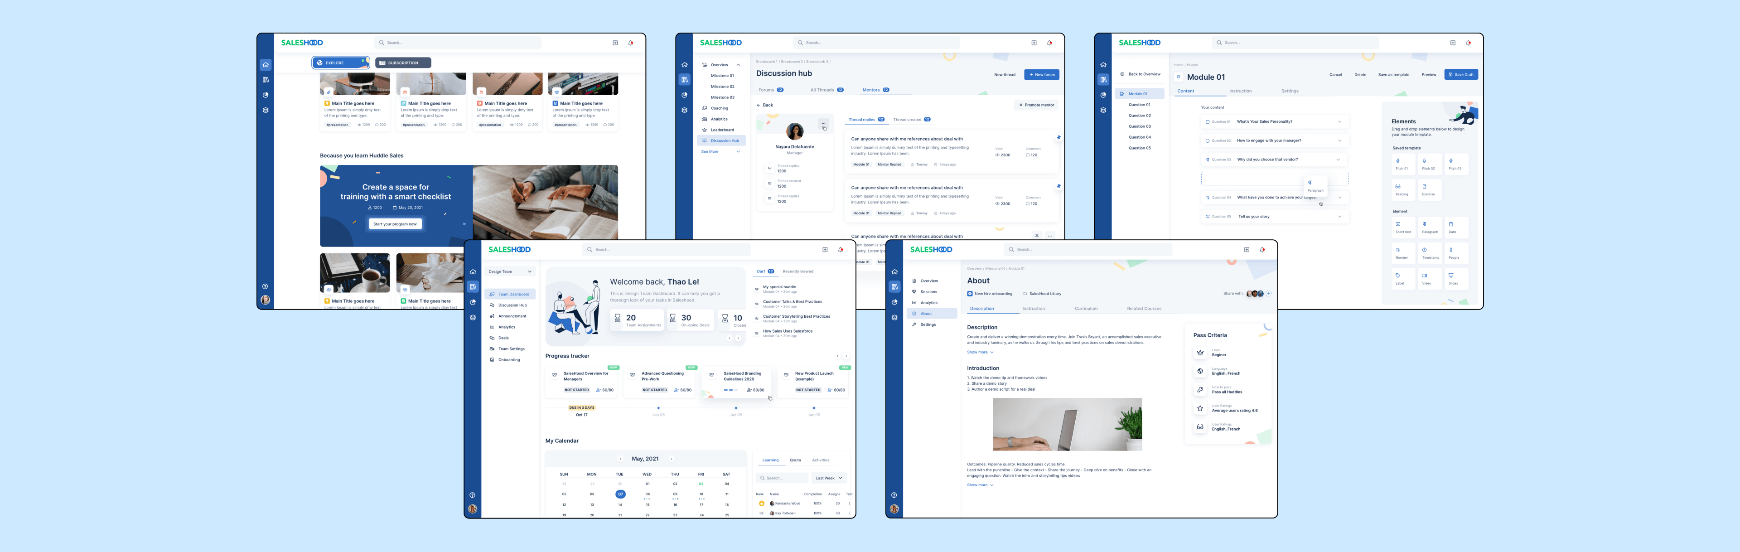Go to next month from May, 2021

coord(672,459)
